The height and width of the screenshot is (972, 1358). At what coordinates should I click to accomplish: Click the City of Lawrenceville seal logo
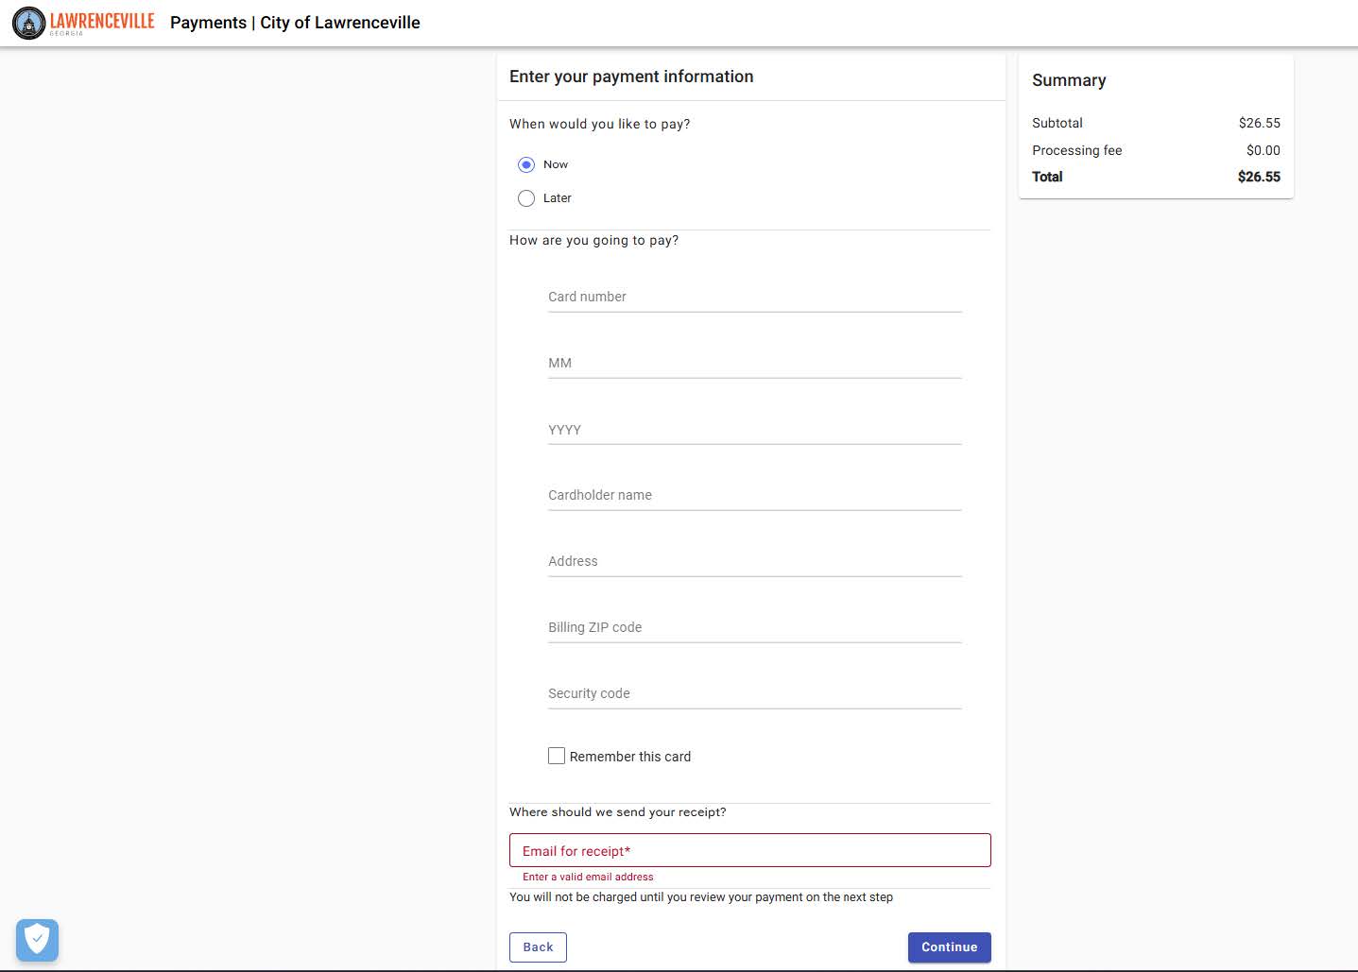[28, 23]
